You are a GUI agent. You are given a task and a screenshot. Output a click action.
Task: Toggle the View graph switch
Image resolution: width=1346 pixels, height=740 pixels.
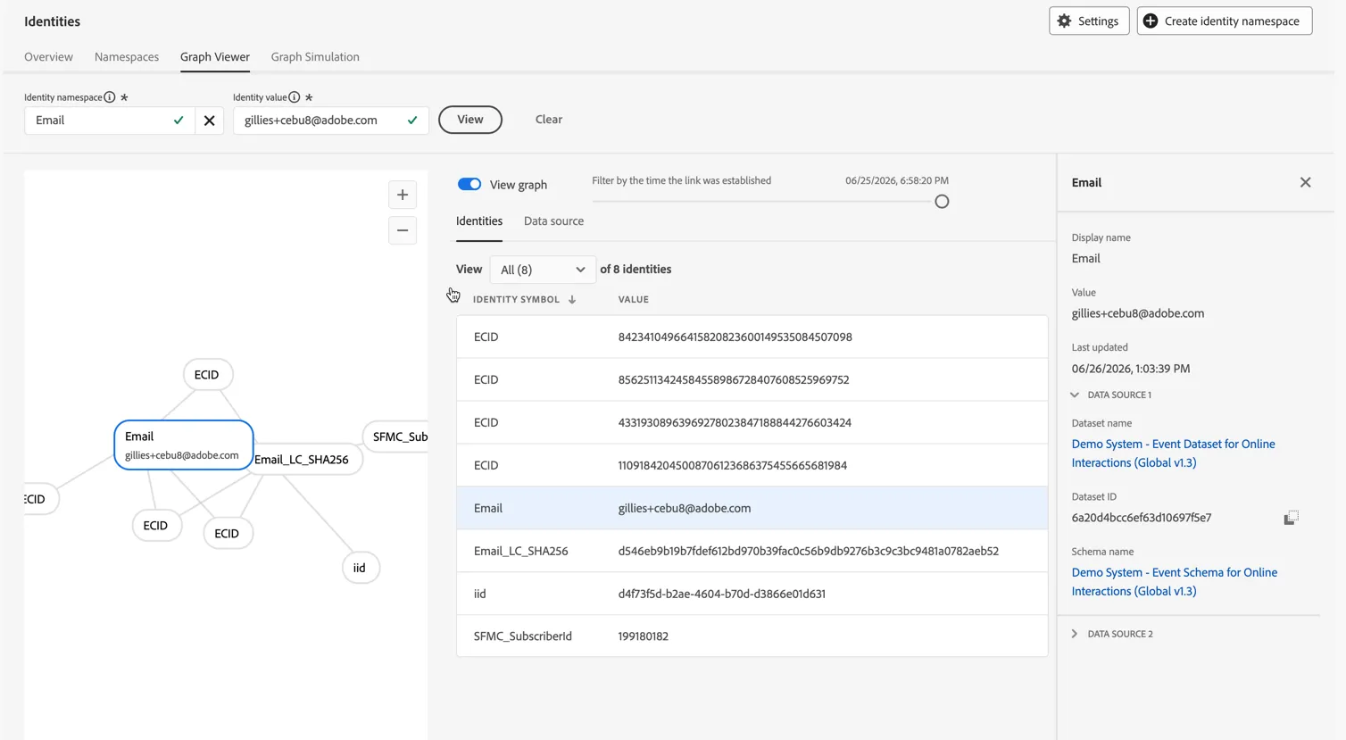pos(469,184)
